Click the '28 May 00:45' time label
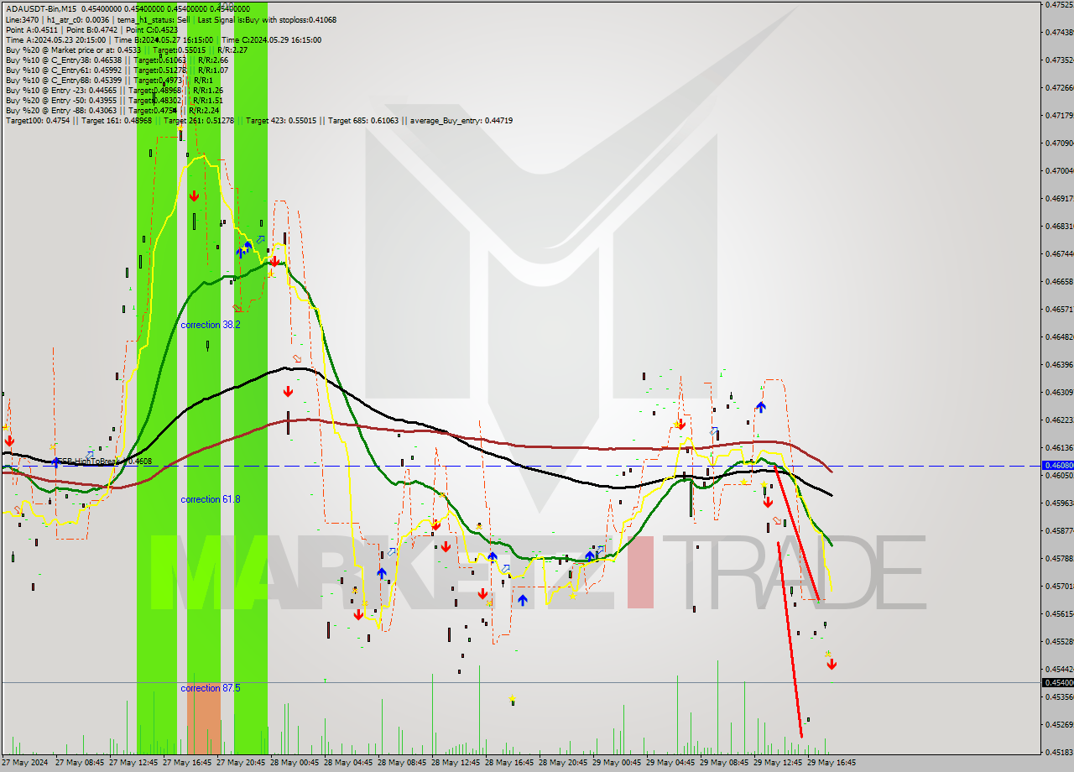The height and width of the screenshot is (772, 1074). point(295,763)
